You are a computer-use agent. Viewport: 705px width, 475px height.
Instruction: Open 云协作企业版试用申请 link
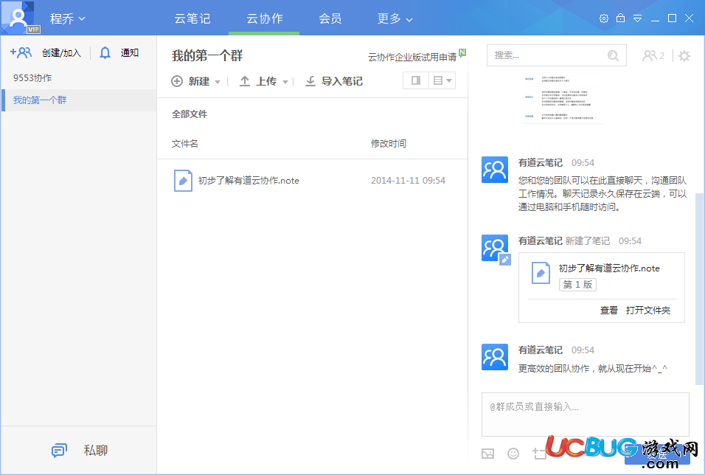(412, 57)
